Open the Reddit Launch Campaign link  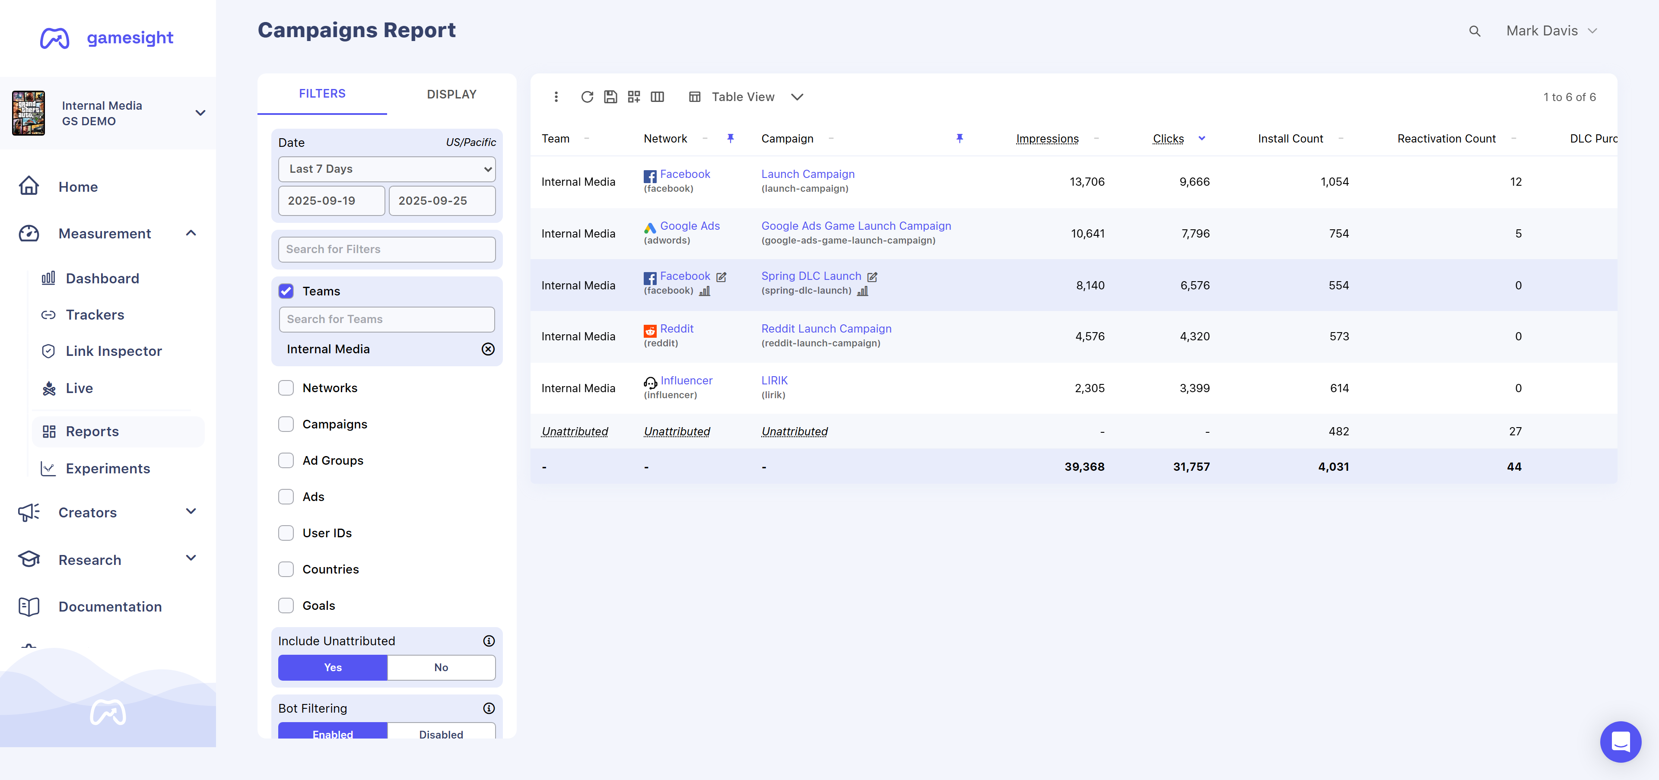[x=826, y=328]
